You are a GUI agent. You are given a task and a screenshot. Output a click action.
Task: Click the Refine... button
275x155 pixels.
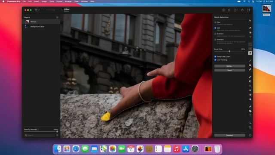[229, 66]
